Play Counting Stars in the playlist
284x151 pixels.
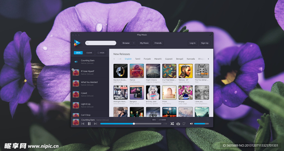[90, 62]
